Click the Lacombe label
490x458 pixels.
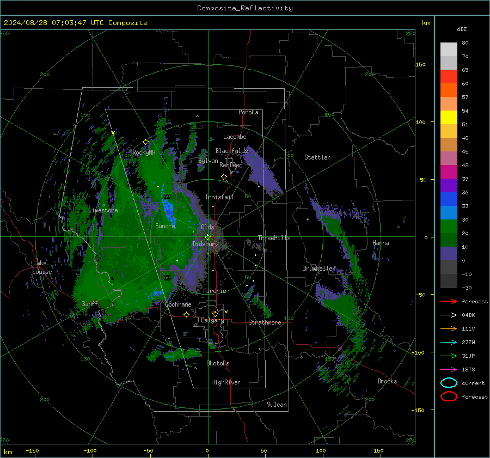click(235, 137)
